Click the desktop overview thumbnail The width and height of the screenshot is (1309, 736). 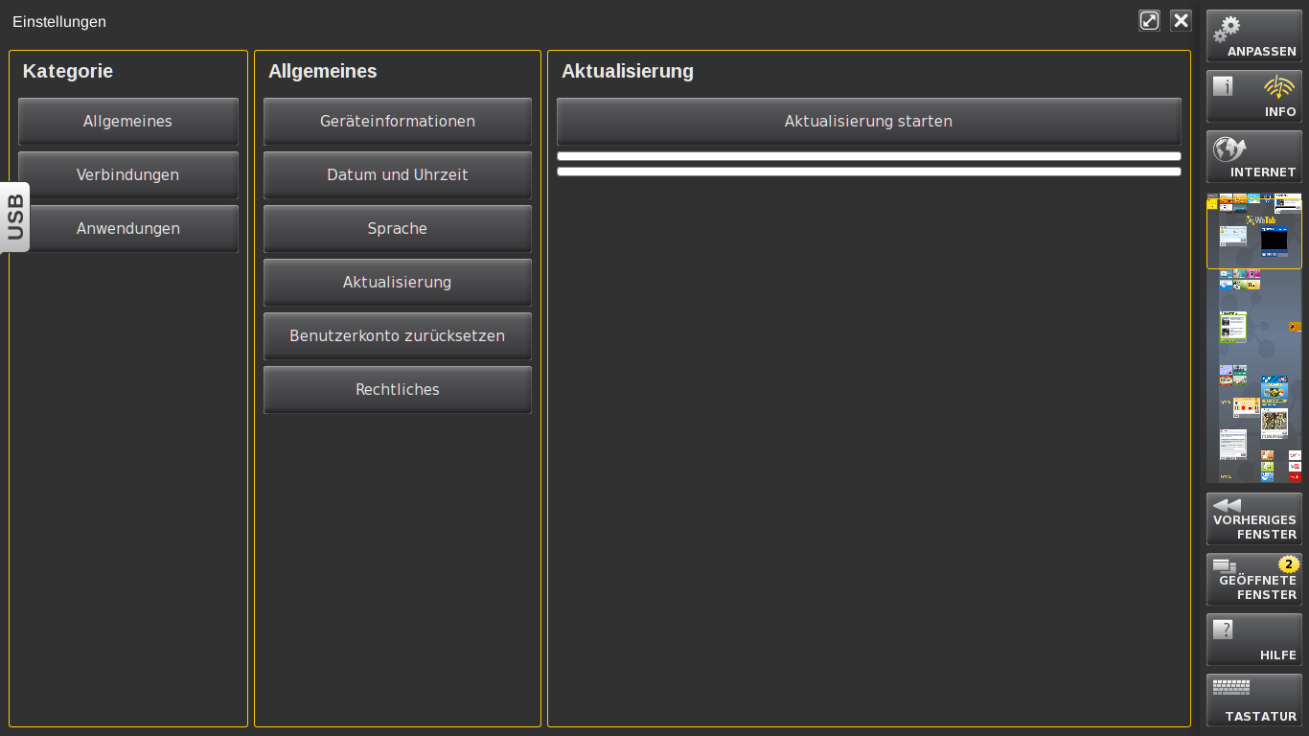pos(1253,338)
